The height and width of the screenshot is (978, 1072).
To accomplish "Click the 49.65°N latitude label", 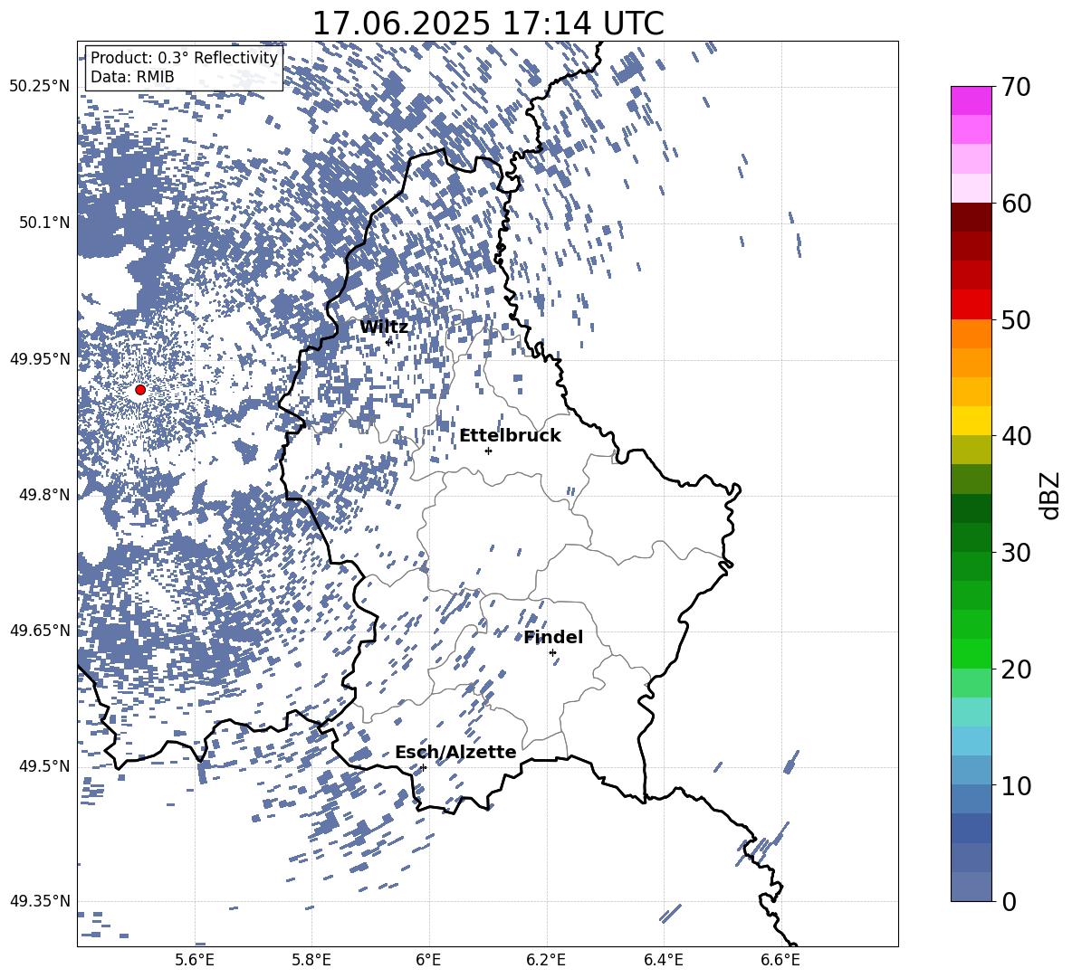I will tap(40, 630).
